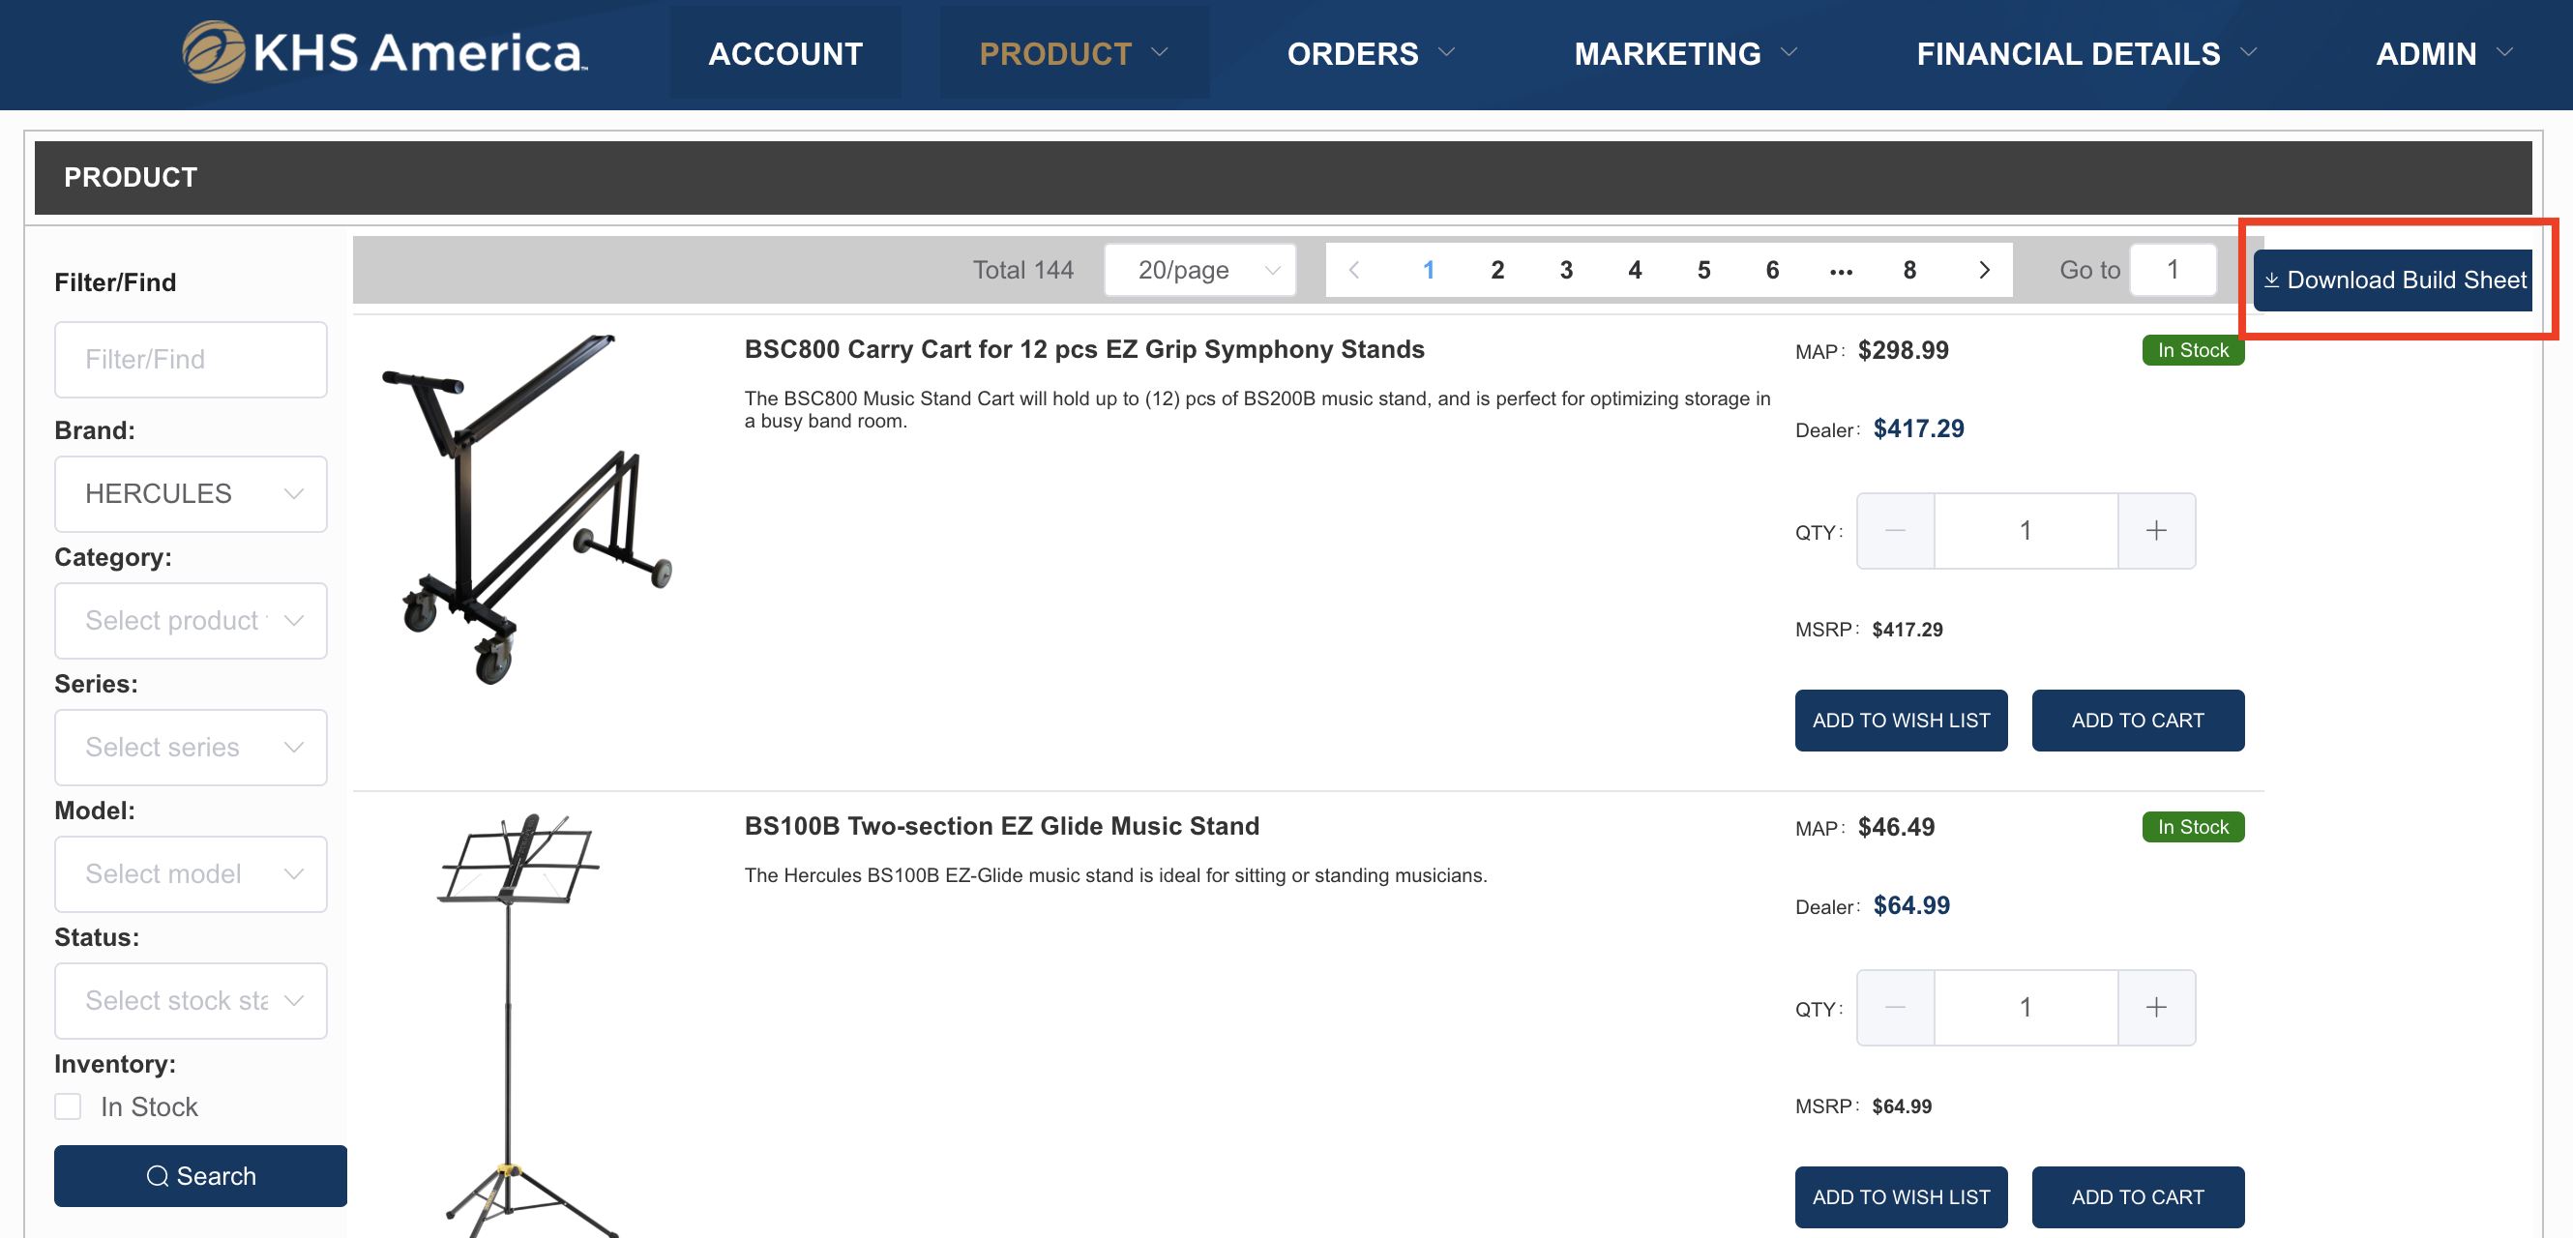Image resolution: width=2573 pixels, height=1238 pixels.
Task: Open the 20/page results dropdown
Action: click(x=1198, y=270)
